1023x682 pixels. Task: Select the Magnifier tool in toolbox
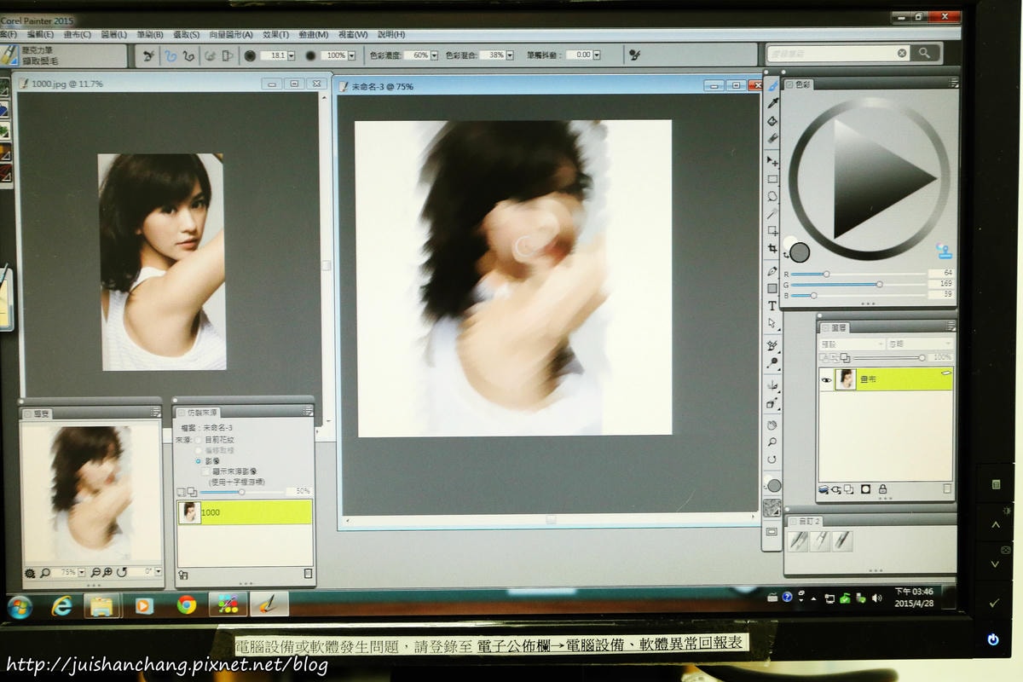pyautogui.click(x=772, y=442)
